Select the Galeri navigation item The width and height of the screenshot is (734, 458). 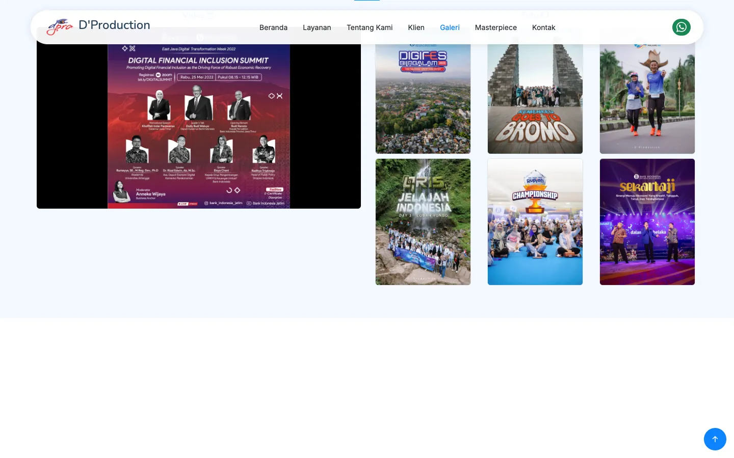450,27
